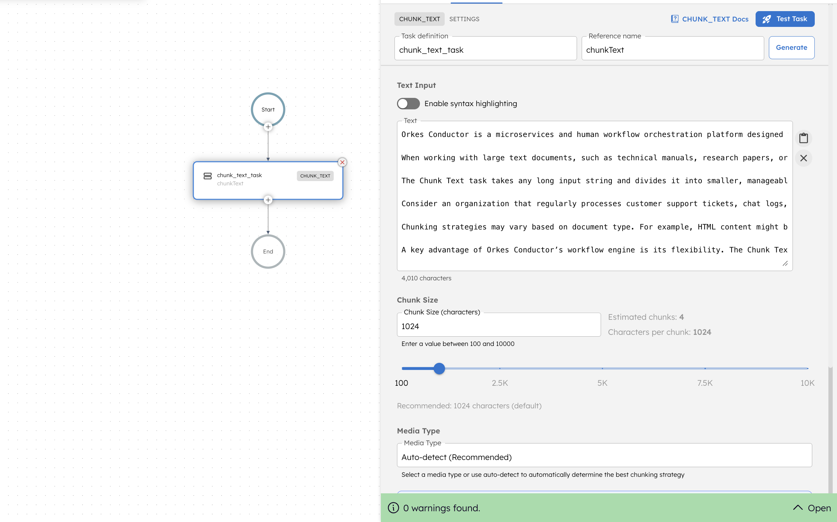The height and width of the screenshot is (522, 837).
Task: Delete the chunk_text_task node with red X
Action: click(x=342, y=162)
